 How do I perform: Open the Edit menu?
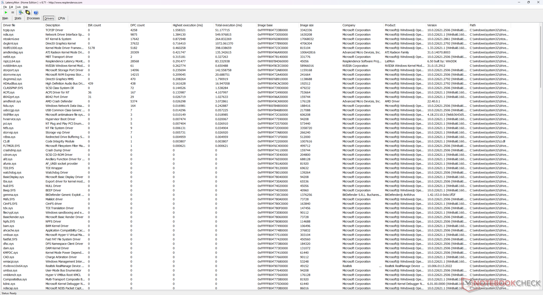click(x=11, y=7)
